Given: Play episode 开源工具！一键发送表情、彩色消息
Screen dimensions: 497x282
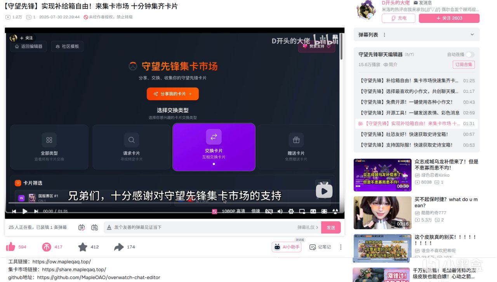Looking at the screenshot, I should tap(417, 113).
